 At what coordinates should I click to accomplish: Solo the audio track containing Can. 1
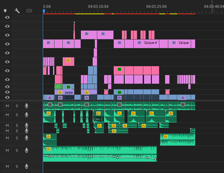point(17,115)
